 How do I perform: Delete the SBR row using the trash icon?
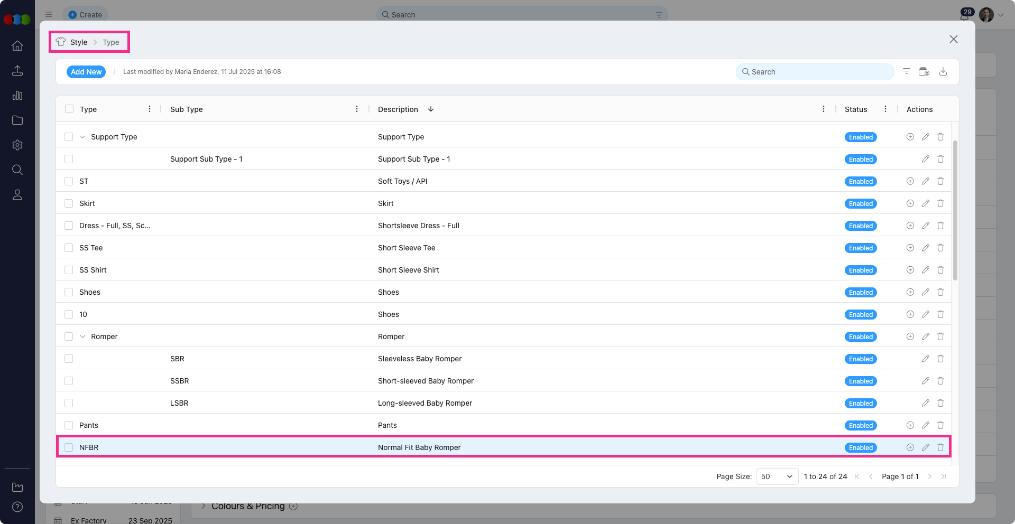point(941,359)
